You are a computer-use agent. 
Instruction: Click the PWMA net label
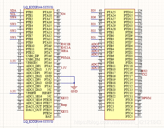coord(65,58)
